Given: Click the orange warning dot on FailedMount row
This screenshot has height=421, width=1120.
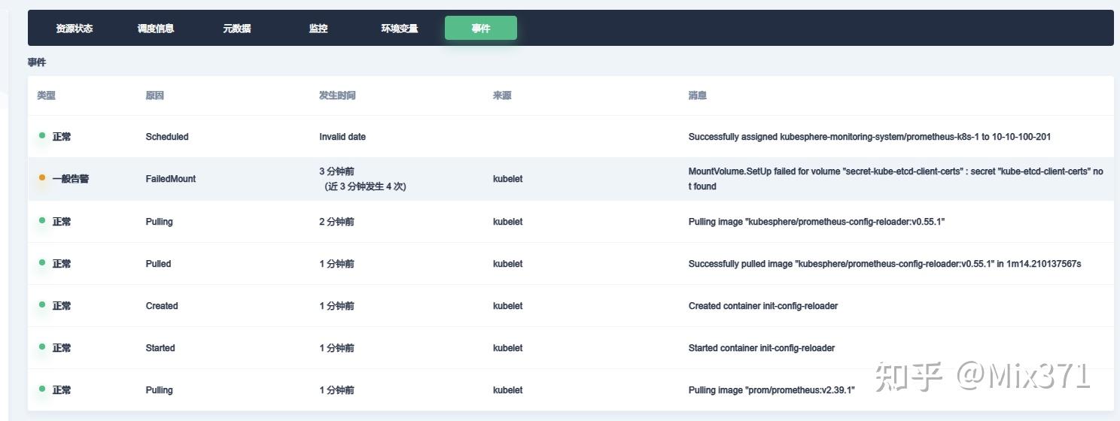Looking at the screenshot, I should tap(42, 178).
